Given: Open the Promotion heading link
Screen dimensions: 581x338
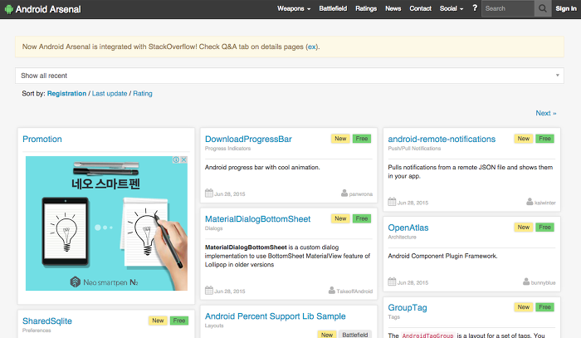Looking at the screenshot, I should [42, 139].
